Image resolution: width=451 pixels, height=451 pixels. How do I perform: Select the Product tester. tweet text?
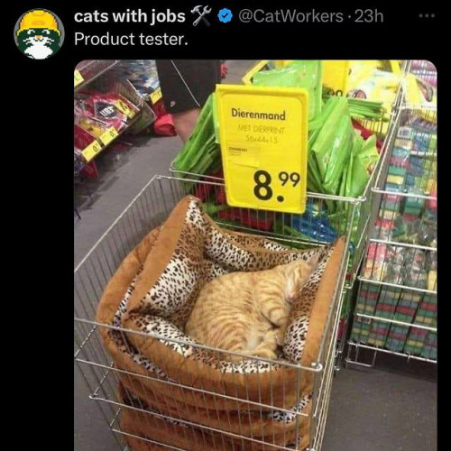pyautogui.click(x=131, y=39)
